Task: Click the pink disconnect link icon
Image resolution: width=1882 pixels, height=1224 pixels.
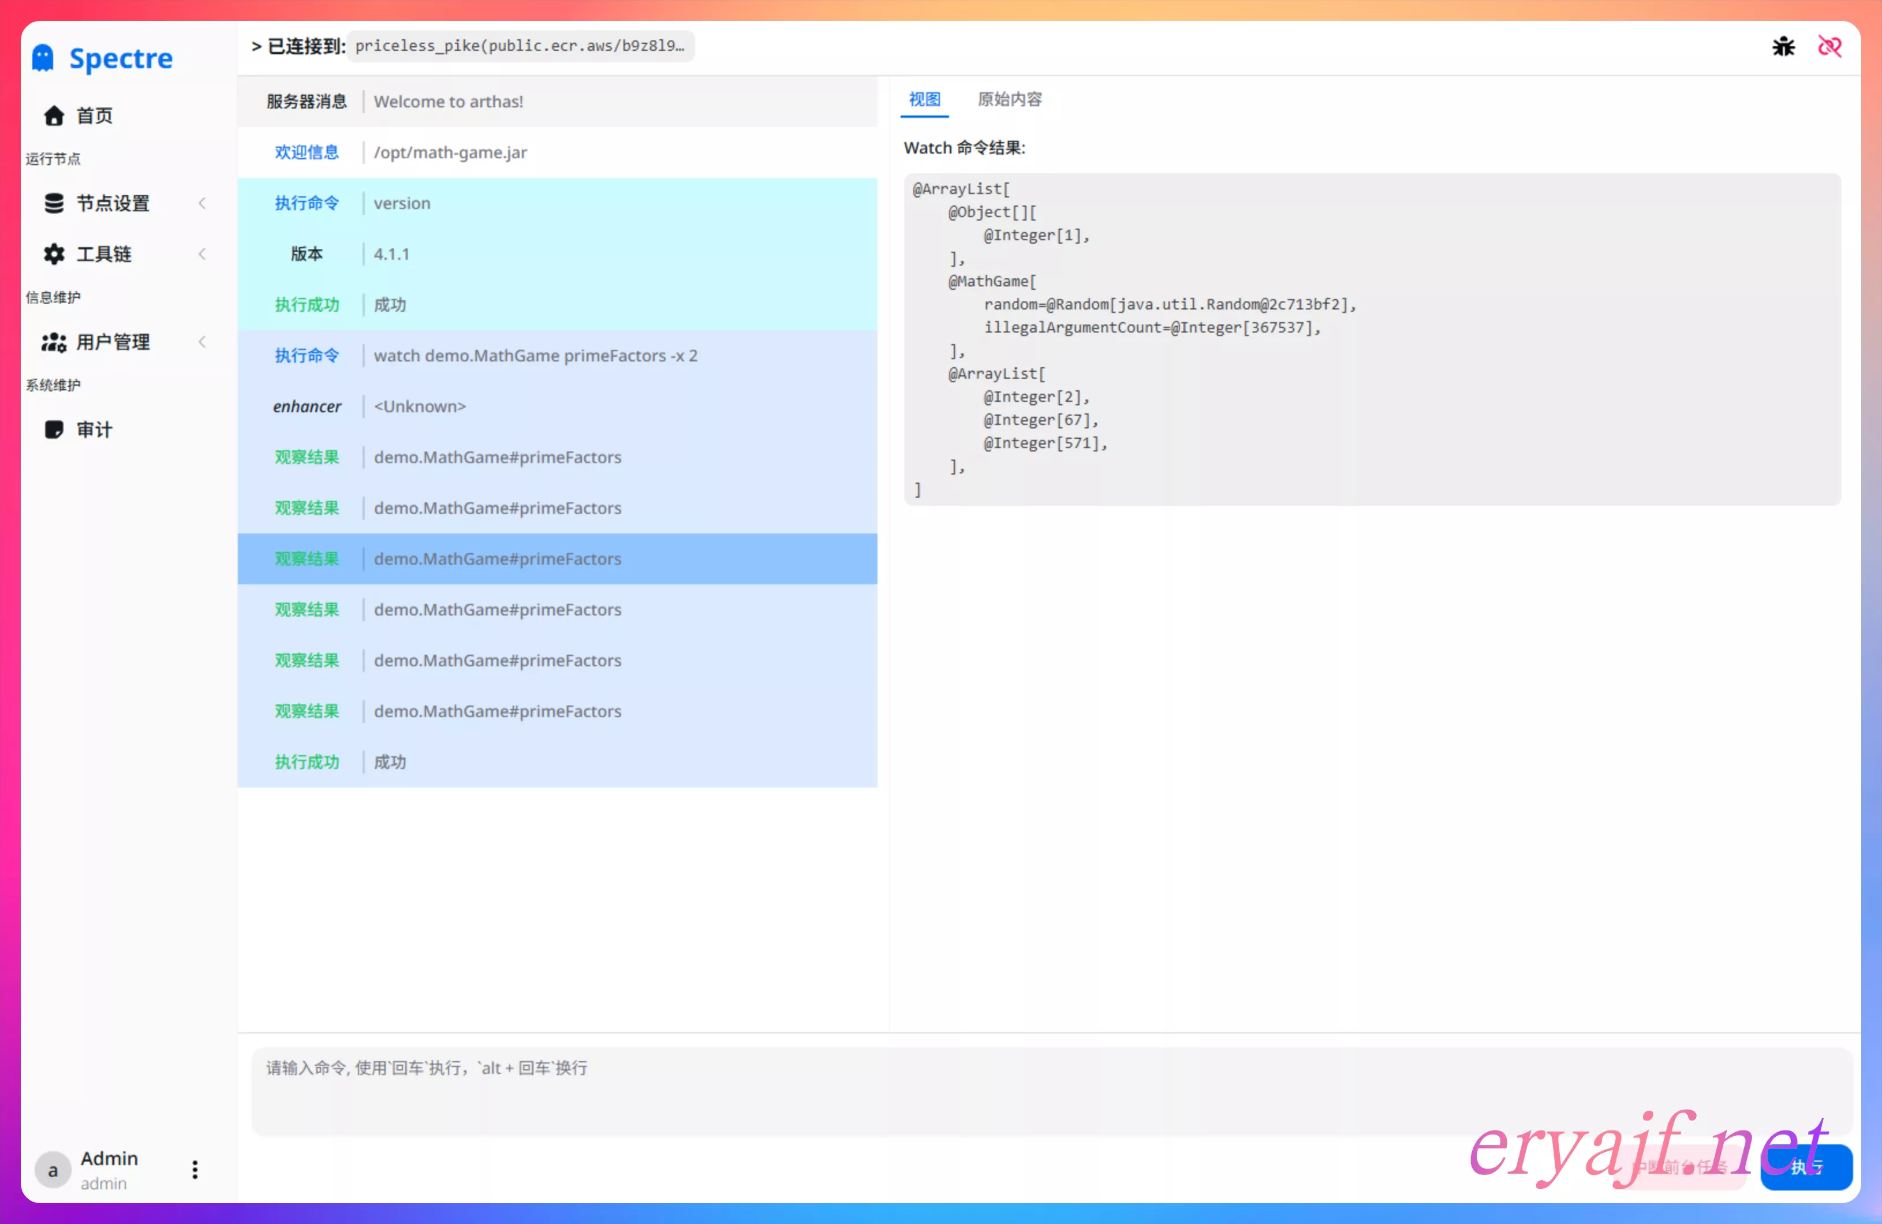Action: [1830, 46]
